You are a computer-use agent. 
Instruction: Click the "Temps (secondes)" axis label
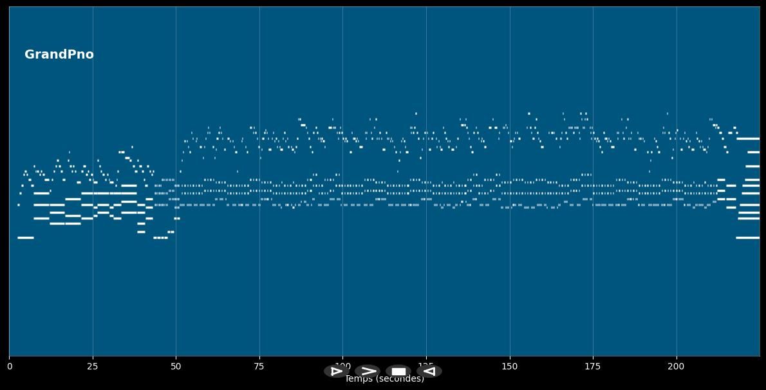(x=384, y=380)
